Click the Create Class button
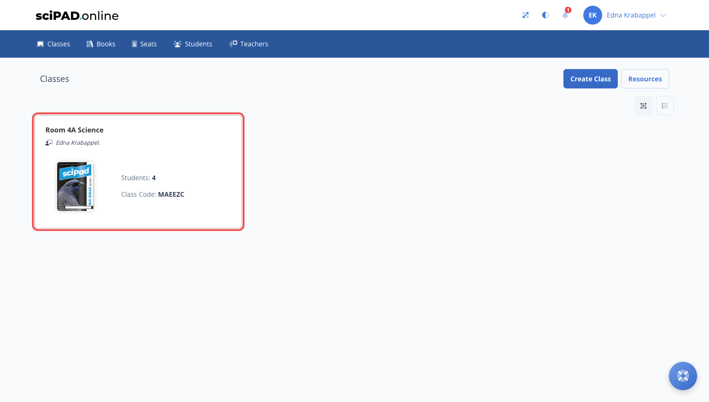Screen dimensions: 709x402 point(590,79)
